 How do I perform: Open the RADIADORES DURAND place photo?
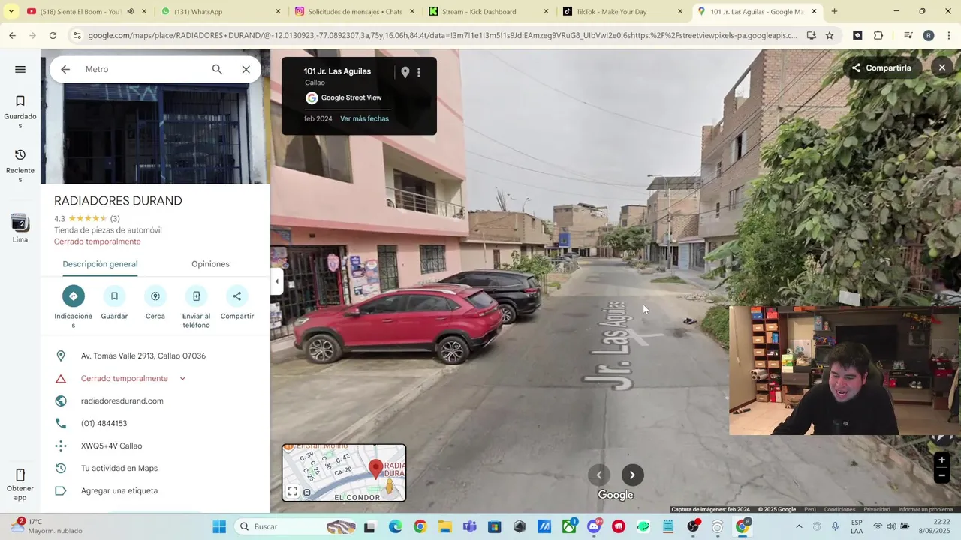pyautogui.click(x=155, y=133)
